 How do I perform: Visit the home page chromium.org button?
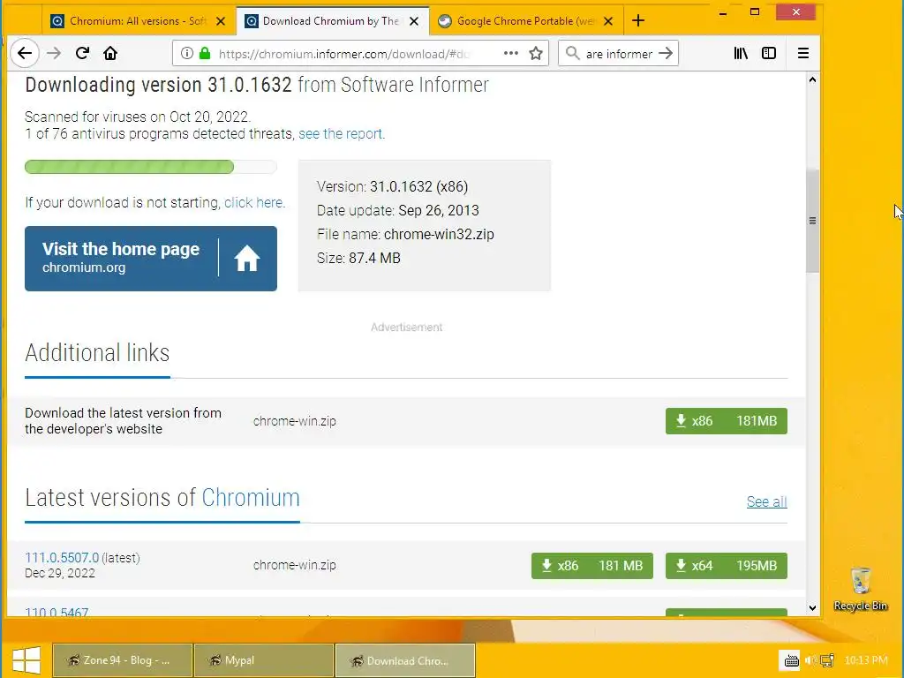(150, 259)
